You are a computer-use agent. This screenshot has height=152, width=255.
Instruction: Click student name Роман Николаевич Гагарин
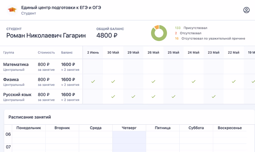click(46, 35)
